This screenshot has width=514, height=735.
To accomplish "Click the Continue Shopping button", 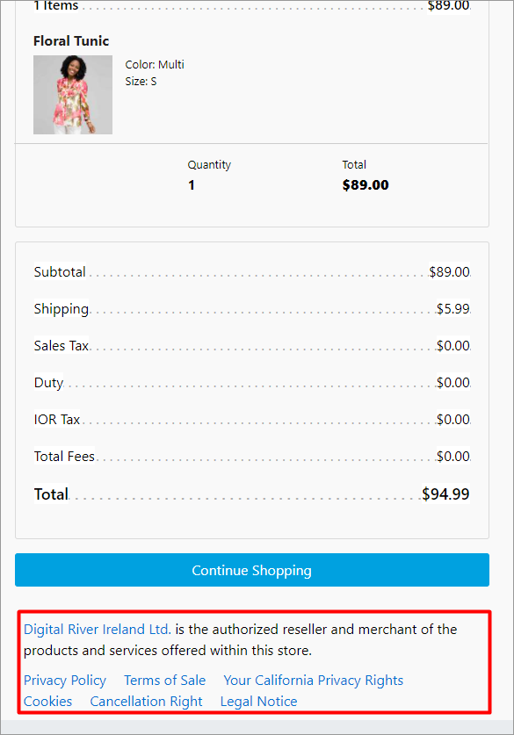I will coord(252,570).
